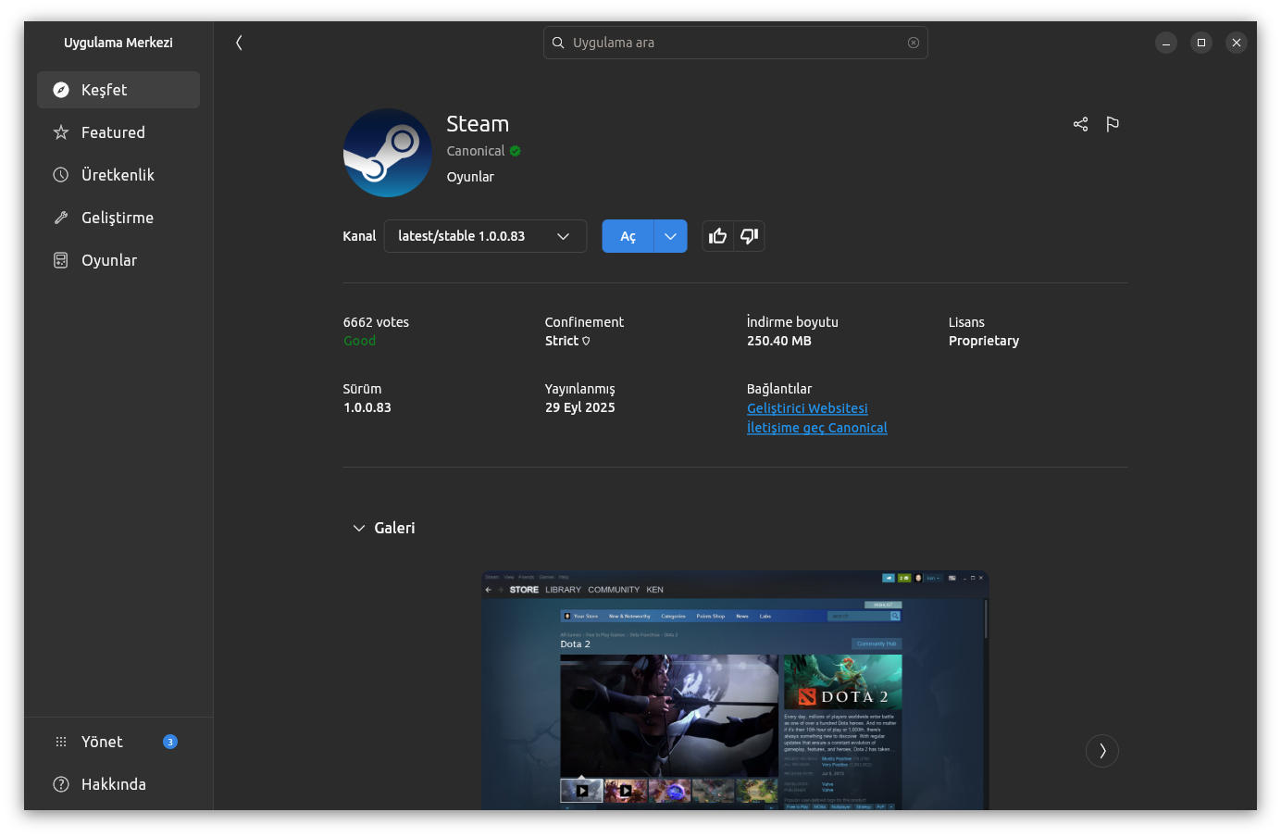Viewport: 1281px width, 837px height.
Task: Open the Yönet page
Action: [x=118, y=742]
